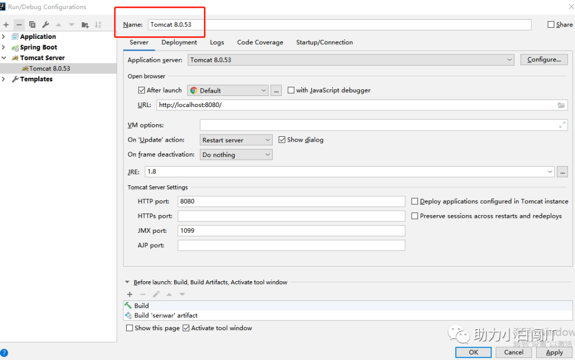The height and width of the screenshot is (360, 575).
Task: Click Apply button
Action: pos(554,353)
